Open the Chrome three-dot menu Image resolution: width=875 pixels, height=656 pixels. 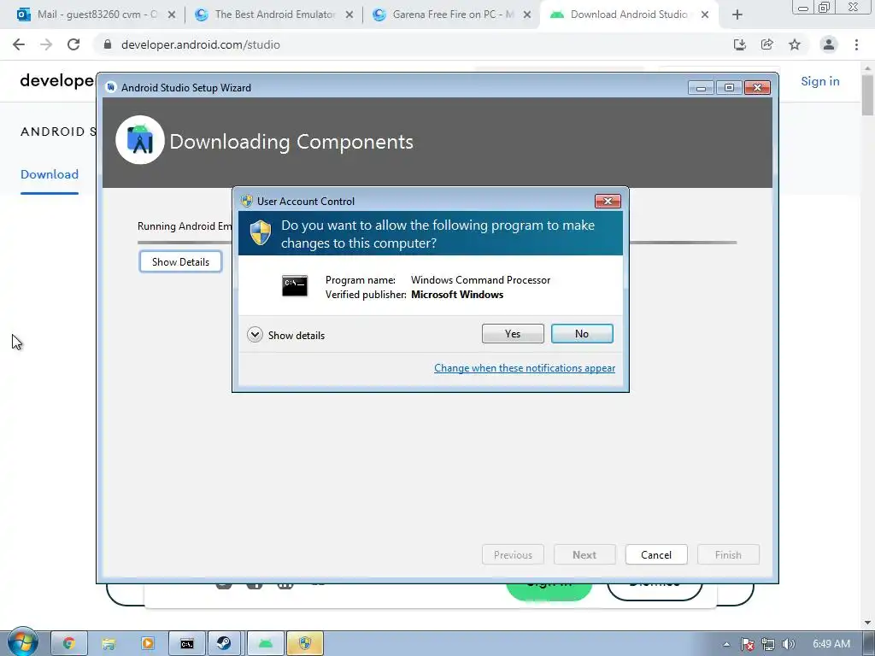click(856, 44)
